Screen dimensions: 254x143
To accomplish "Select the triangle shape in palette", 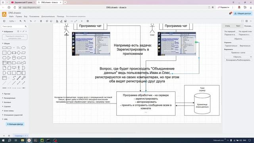I will pyautogui.click(x=9, y=58).
